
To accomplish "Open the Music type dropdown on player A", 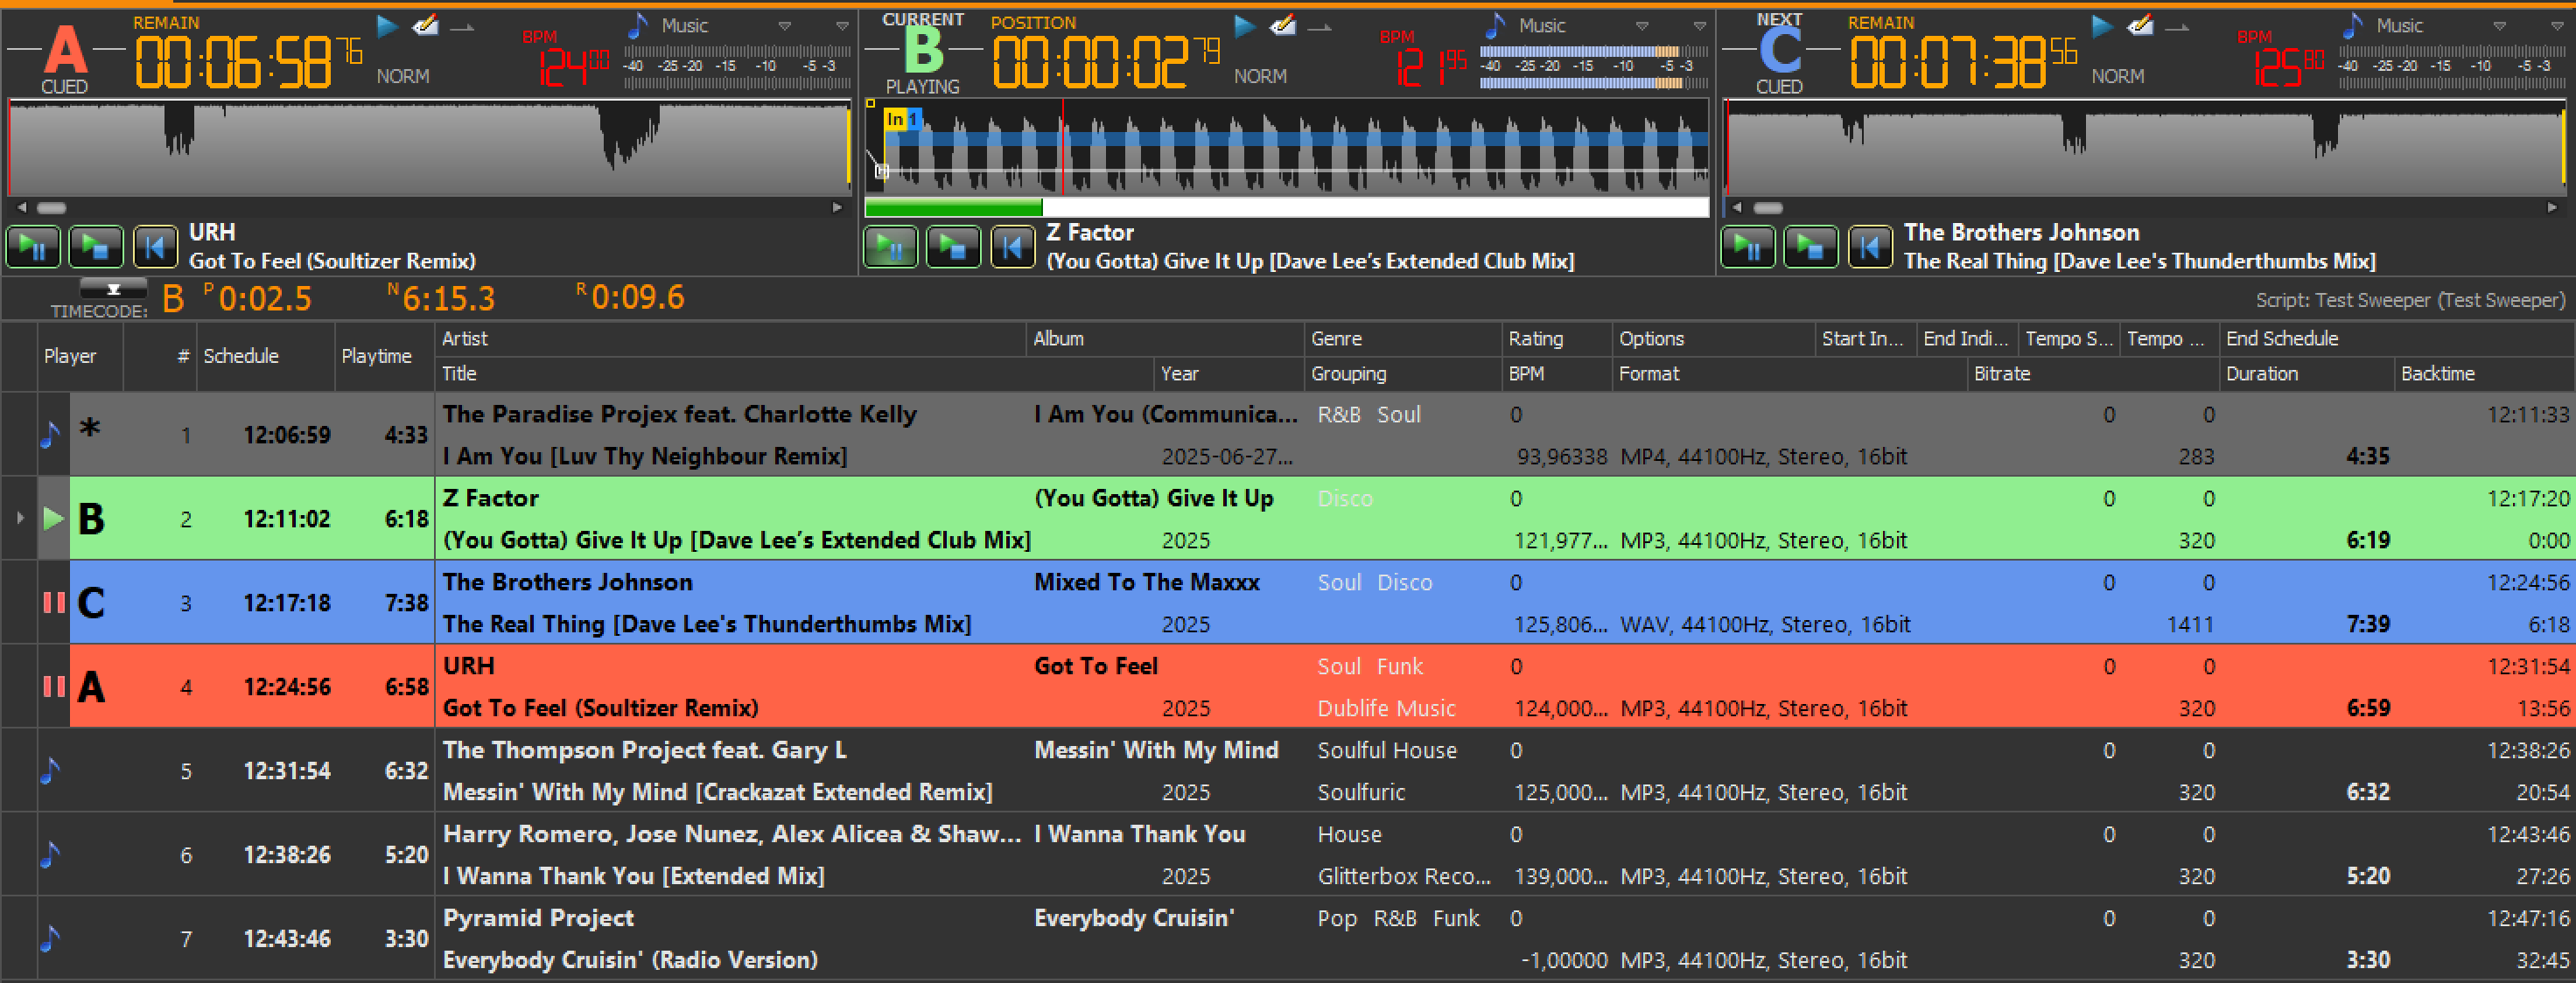I will click(x=785, y=26).
